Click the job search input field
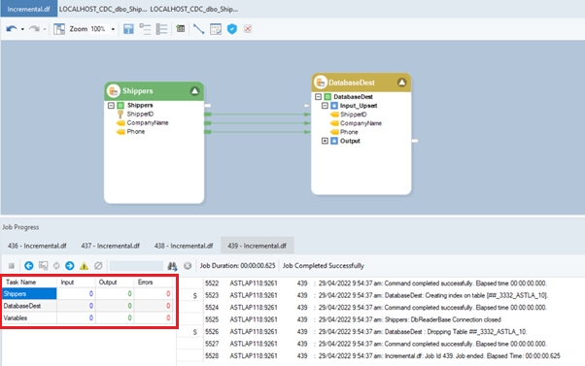 136,266
